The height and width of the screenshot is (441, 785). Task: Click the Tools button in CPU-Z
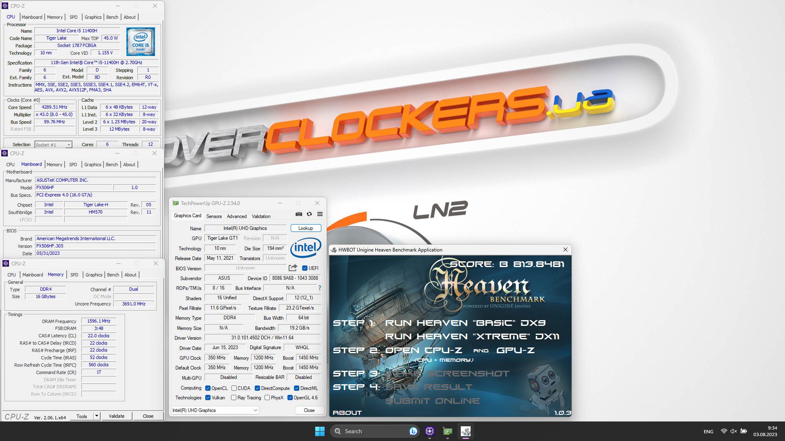coord(82,416)
